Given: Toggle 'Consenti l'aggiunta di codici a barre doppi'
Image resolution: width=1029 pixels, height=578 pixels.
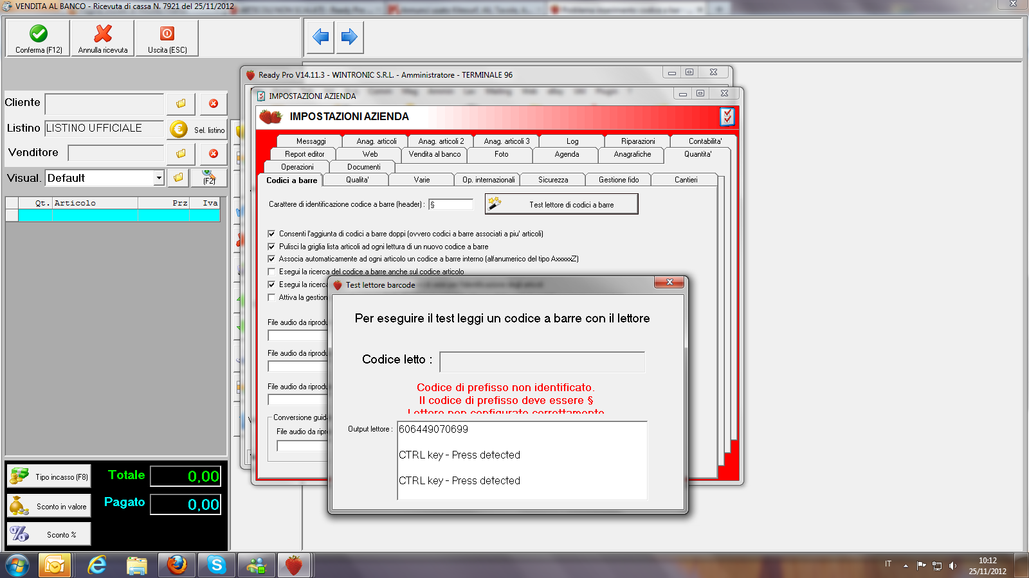Looking at the screenshot, I should click(x=271, y=234).
